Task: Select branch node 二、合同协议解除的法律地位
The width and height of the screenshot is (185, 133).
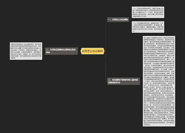Action: [61, 51]
